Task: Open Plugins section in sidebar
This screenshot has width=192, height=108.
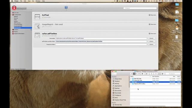Action: click(16, 31)
